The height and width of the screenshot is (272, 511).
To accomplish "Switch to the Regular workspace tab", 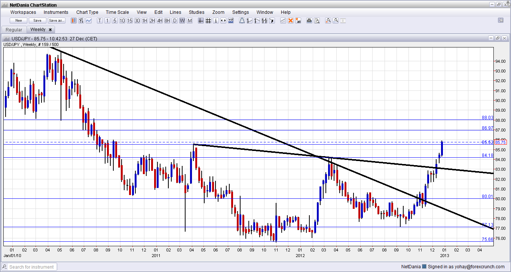I will 14,30.
